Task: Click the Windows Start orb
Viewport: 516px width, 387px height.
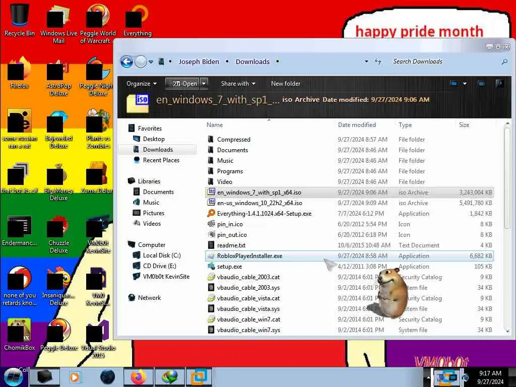Action: (x=14, y=377)
